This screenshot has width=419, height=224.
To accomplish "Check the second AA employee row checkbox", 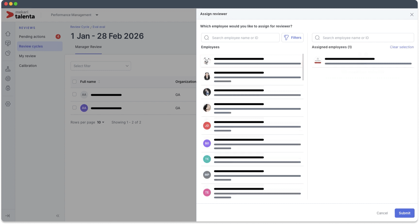I will [75, 108].
